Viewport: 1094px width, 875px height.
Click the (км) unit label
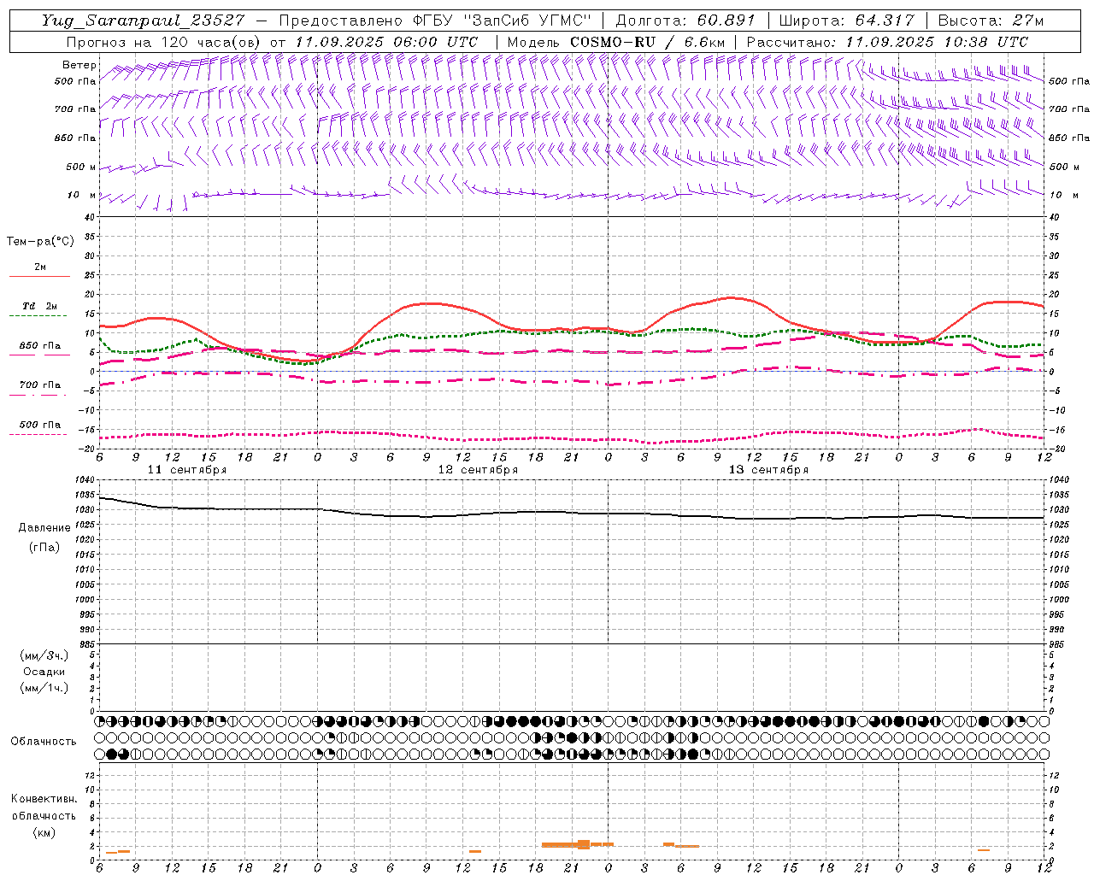pos(44,832)
